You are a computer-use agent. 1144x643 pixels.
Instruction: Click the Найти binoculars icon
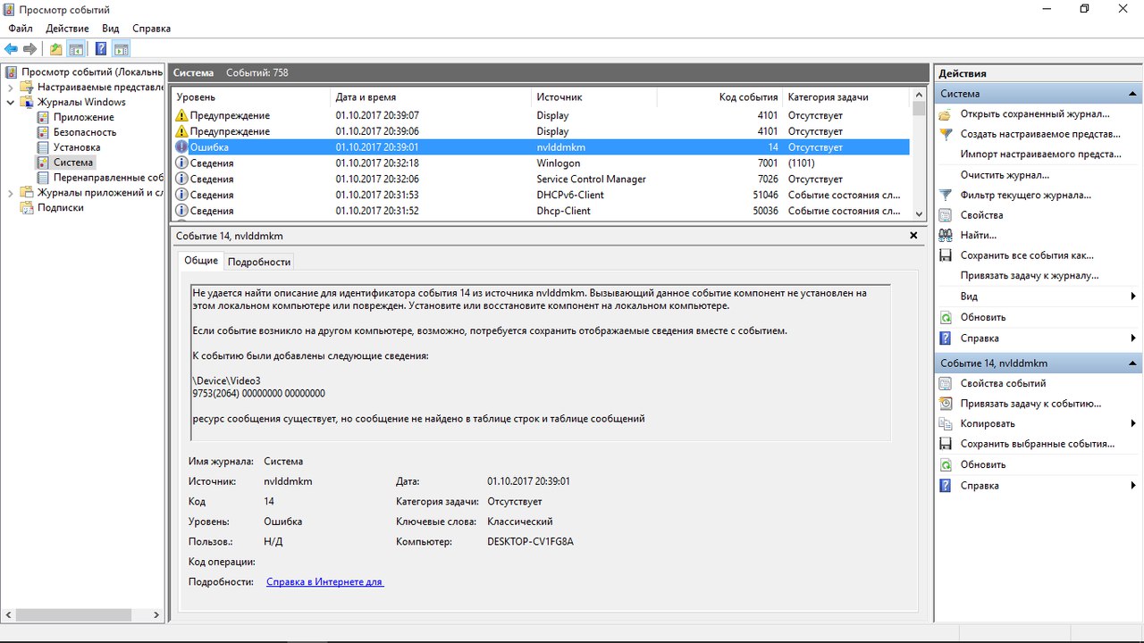coord(946,235)
